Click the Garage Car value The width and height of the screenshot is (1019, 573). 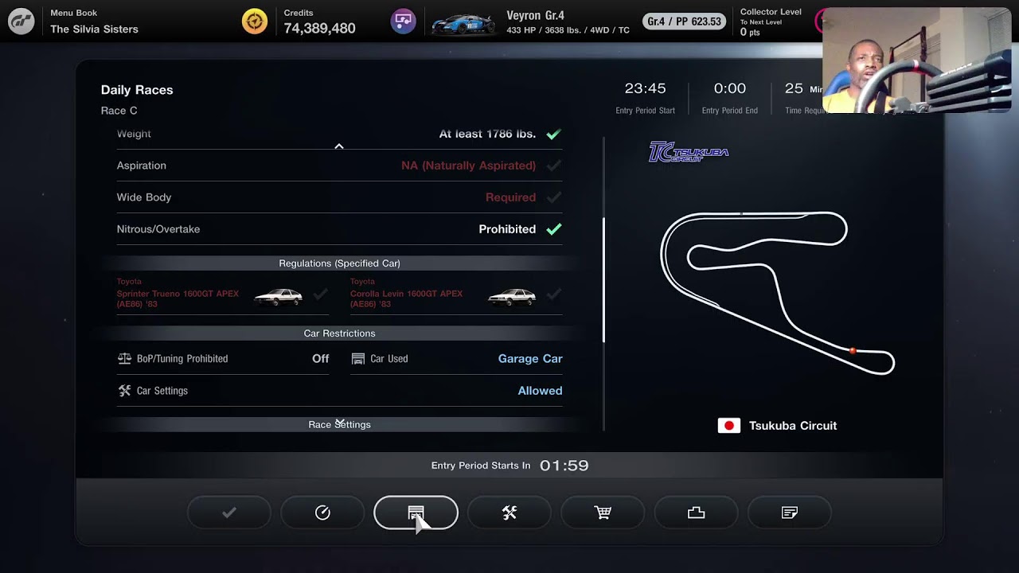[530, 359]
